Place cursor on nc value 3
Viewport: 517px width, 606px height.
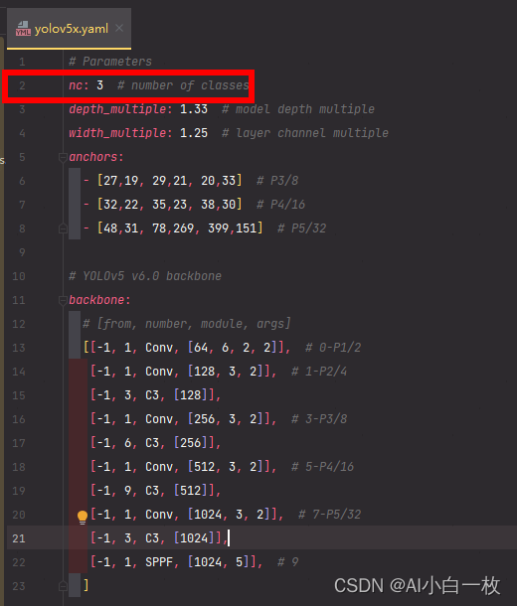[x=99, y=85]
